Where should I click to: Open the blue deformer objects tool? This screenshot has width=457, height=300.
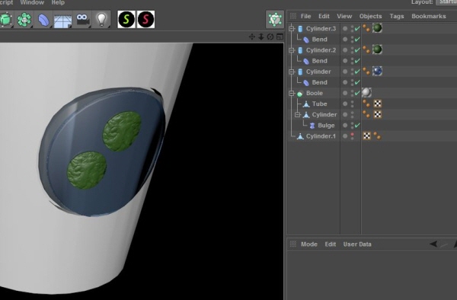click(x=43, y=20)
